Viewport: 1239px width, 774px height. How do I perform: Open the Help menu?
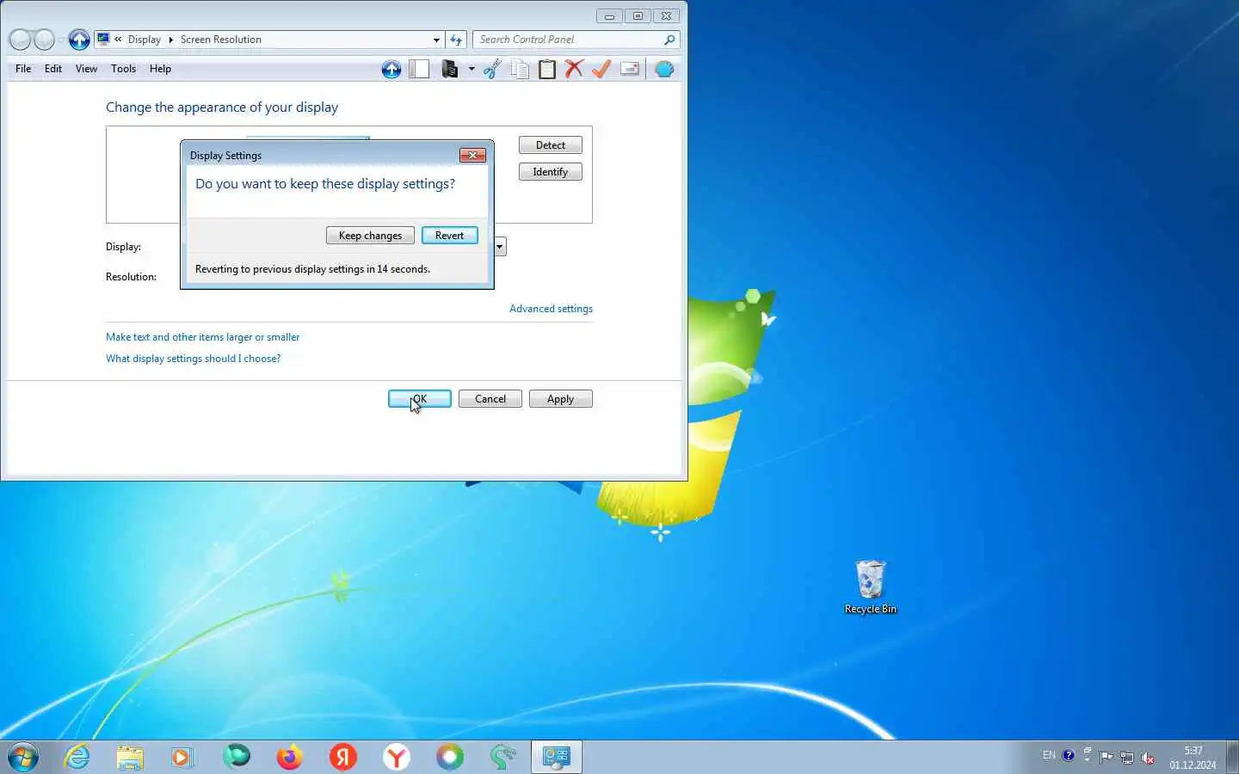160,69
